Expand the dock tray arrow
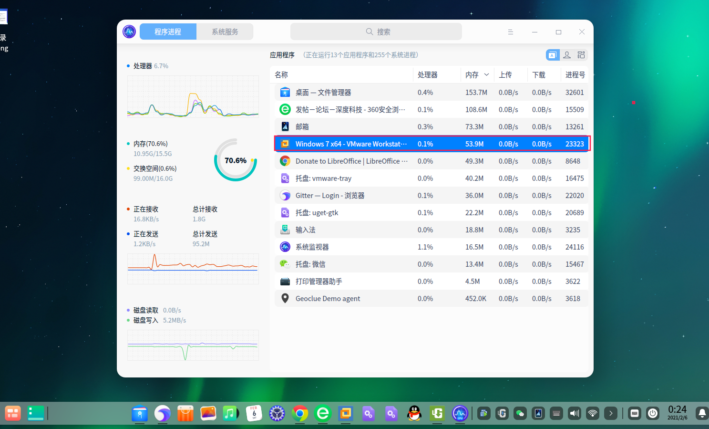709x429 pixels. pyautogui.click(x=611, y=413)
